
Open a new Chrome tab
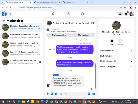(92, 2)
